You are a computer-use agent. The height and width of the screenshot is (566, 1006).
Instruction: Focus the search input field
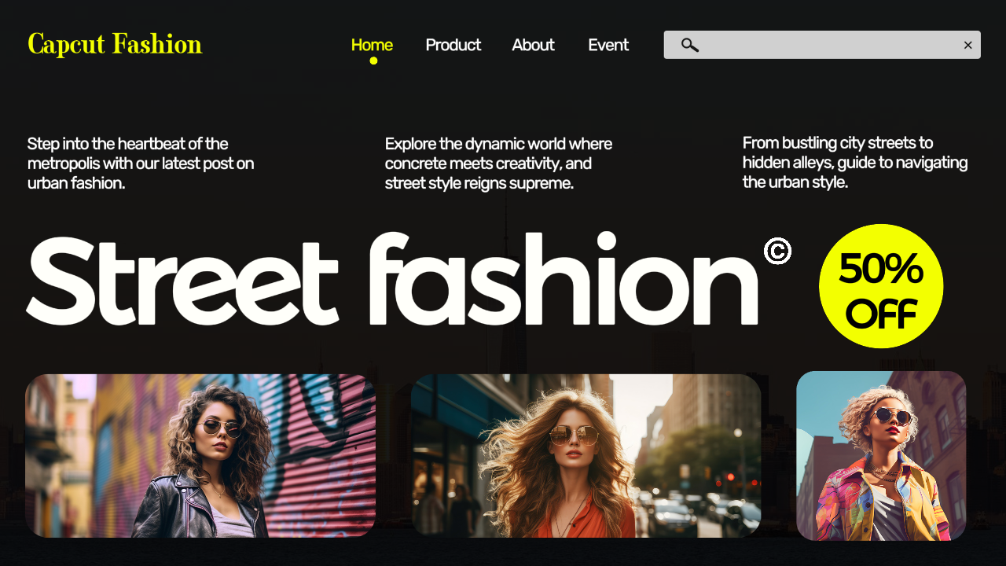pyautogui.click(x=825, y=45)
